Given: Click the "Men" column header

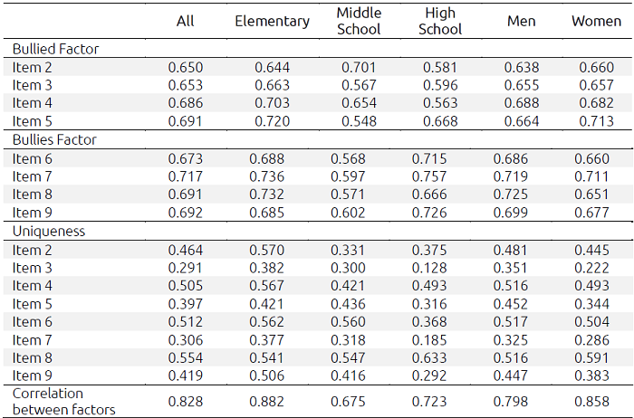Looking at the screenshot, I should [x=522, y=21].
